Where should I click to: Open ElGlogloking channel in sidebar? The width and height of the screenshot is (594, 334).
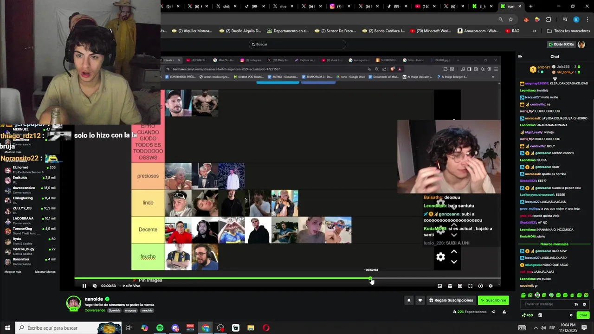30,200
